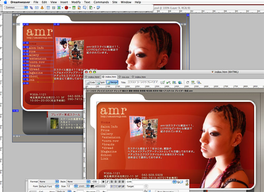Screen dimensions: 264x192
Task: Open the Modify menu
Action: coord(76,2)
